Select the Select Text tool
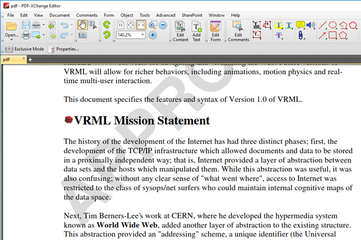The image size is (361, 240). pyautogui.click(x=93, y=25)
